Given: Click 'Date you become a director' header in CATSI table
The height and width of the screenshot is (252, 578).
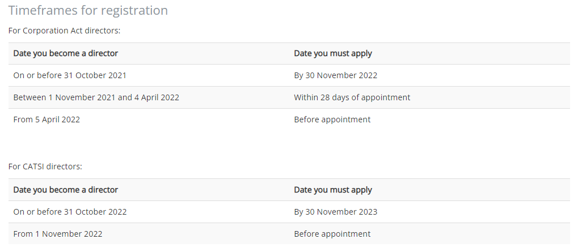Looking at the screenshot, I should pyautogui.click(x=66, y=190).
